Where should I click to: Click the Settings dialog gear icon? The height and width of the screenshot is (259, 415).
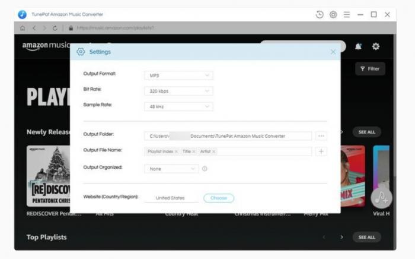81,52
